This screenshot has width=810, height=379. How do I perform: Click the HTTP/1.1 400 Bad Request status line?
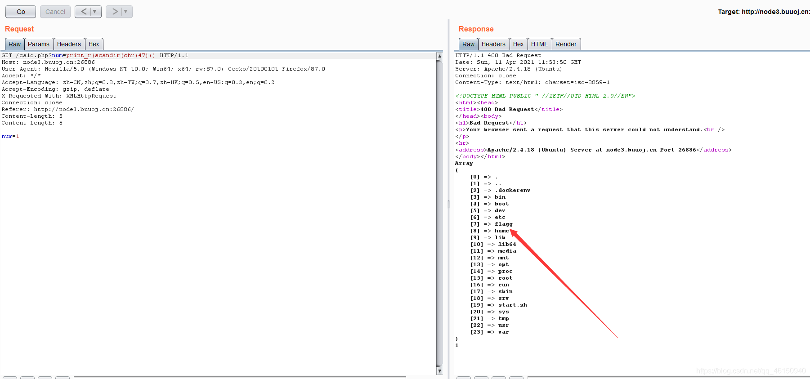(498, 56)
